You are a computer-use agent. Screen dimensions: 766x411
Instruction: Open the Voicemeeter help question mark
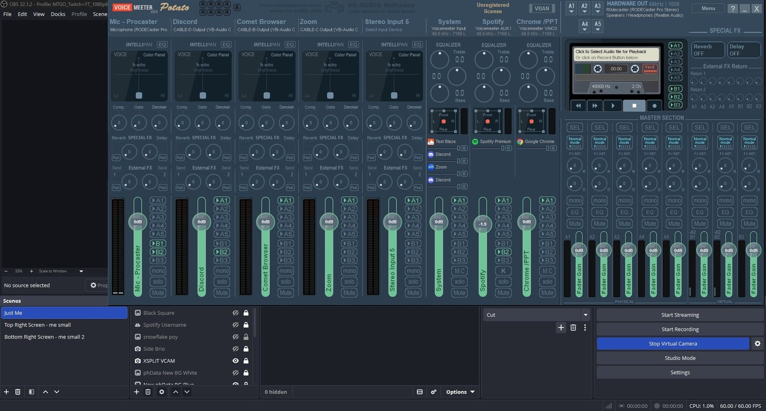click(x=733, y=9)
